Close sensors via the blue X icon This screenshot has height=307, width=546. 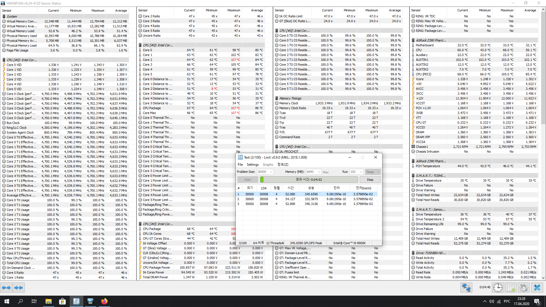537,288
